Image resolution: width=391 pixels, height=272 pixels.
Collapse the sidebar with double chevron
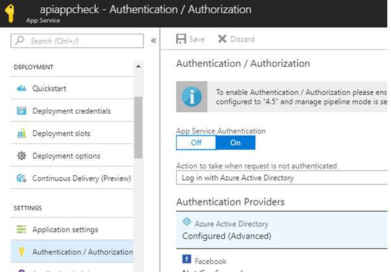(x=153, y=40)
